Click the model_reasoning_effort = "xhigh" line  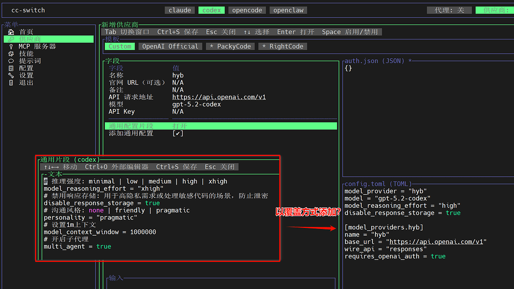pos(103,189)
